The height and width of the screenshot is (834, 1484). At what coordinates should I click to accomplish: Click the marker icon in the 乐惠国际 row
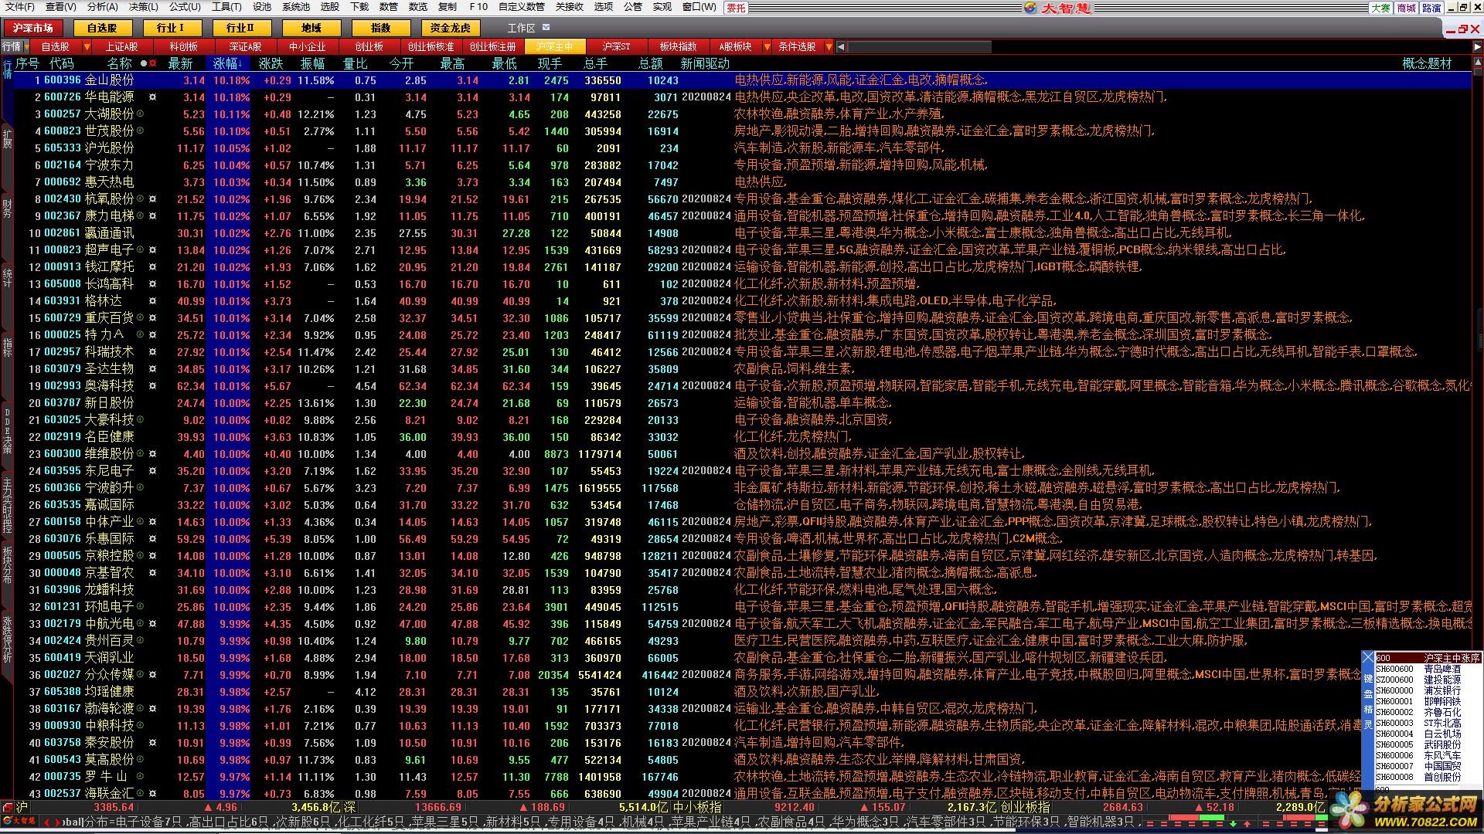pyautogui.click(x=153, y=539)
